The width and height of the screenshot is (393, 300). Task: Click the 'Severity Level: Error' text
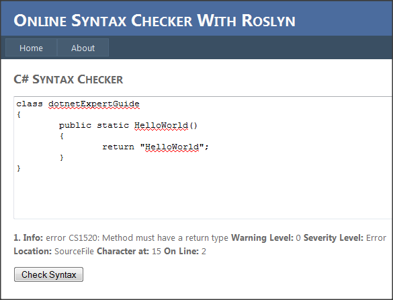tap(345, 237)
